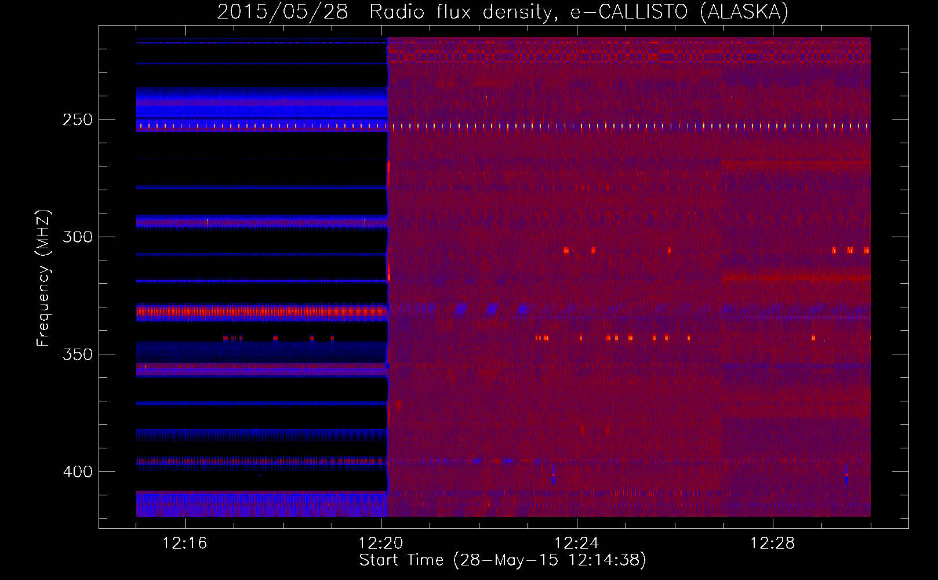This screenshot has height=580, width=938.
Task: Click the date '2015/05/28' in the title
Action: coord(282,12)
